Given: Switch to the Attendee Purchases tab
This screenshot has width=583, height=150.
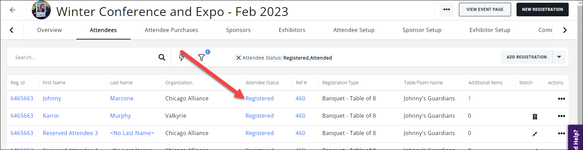Looking at the screenshot, I should click(x=171, y=30).
